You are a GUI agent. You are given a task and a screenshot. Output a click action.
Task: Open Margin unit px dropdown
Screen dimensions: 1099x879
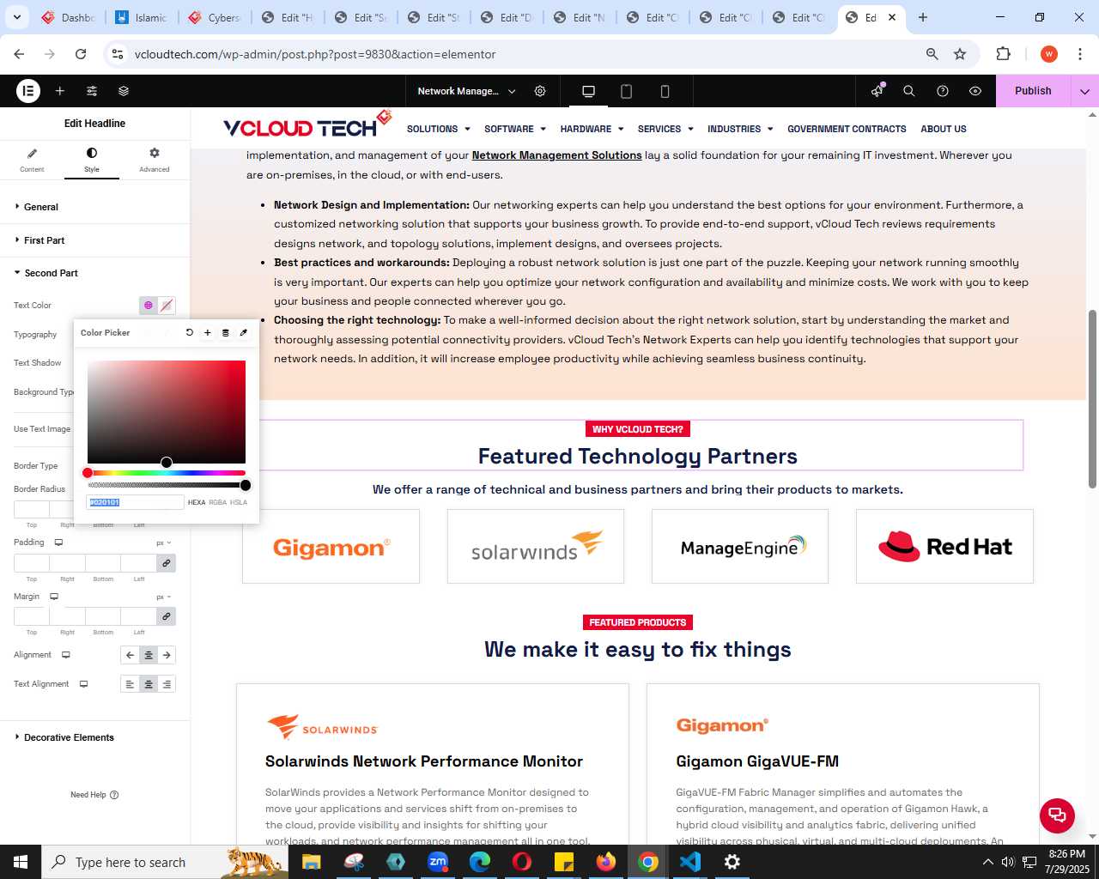point(164,597)
